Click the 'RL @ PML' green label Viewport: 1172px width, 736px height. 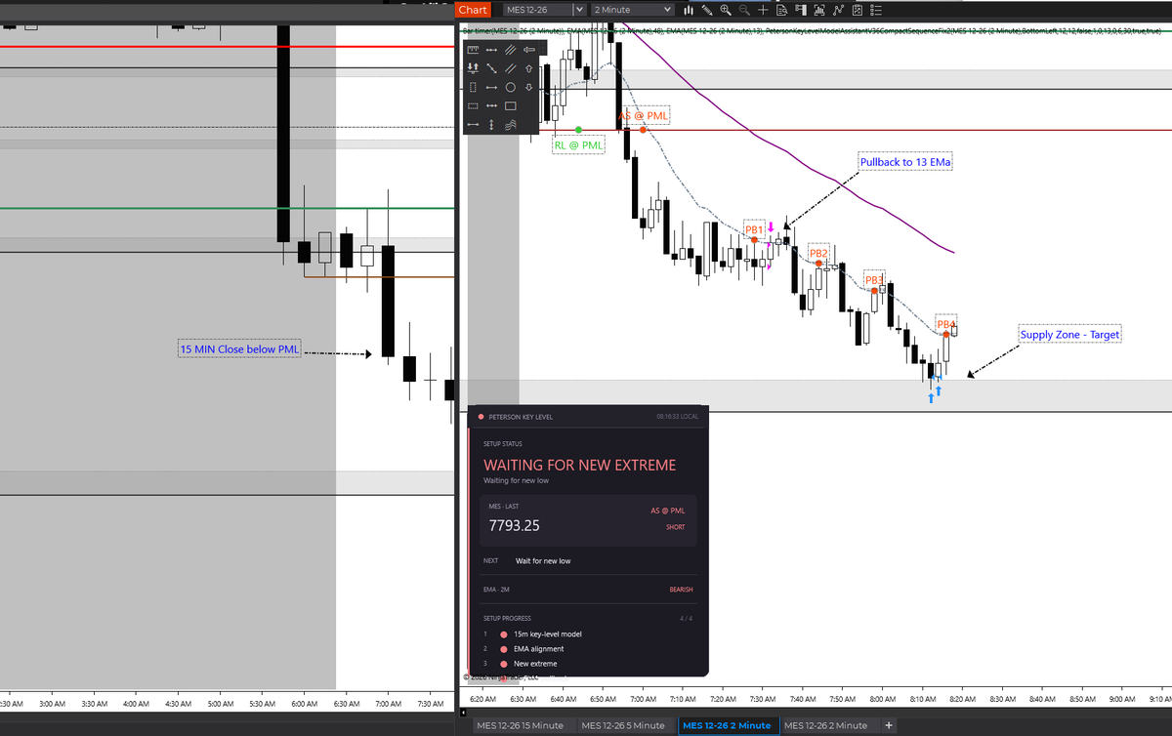point(579,145)
